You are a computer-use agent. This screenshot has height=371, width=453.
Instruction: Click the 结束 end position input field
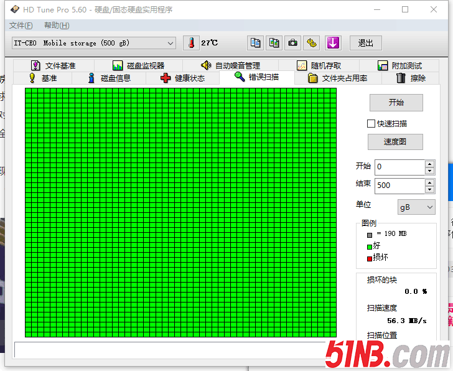click(400, 185)
